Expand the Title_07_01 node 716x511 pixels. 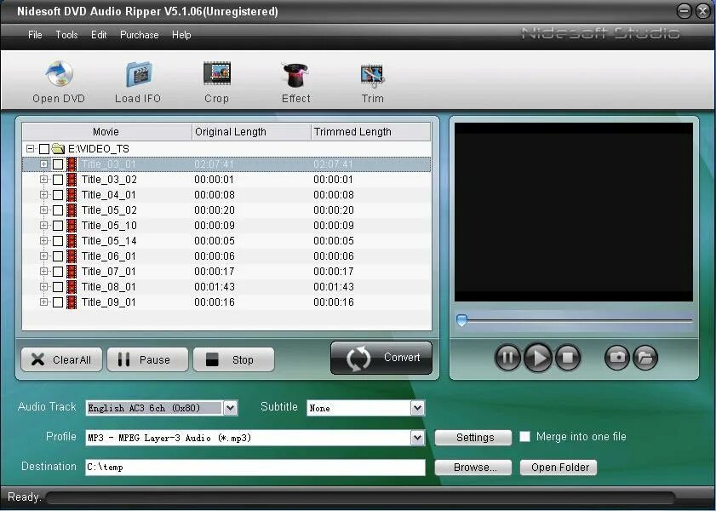(x=43, y=271)
